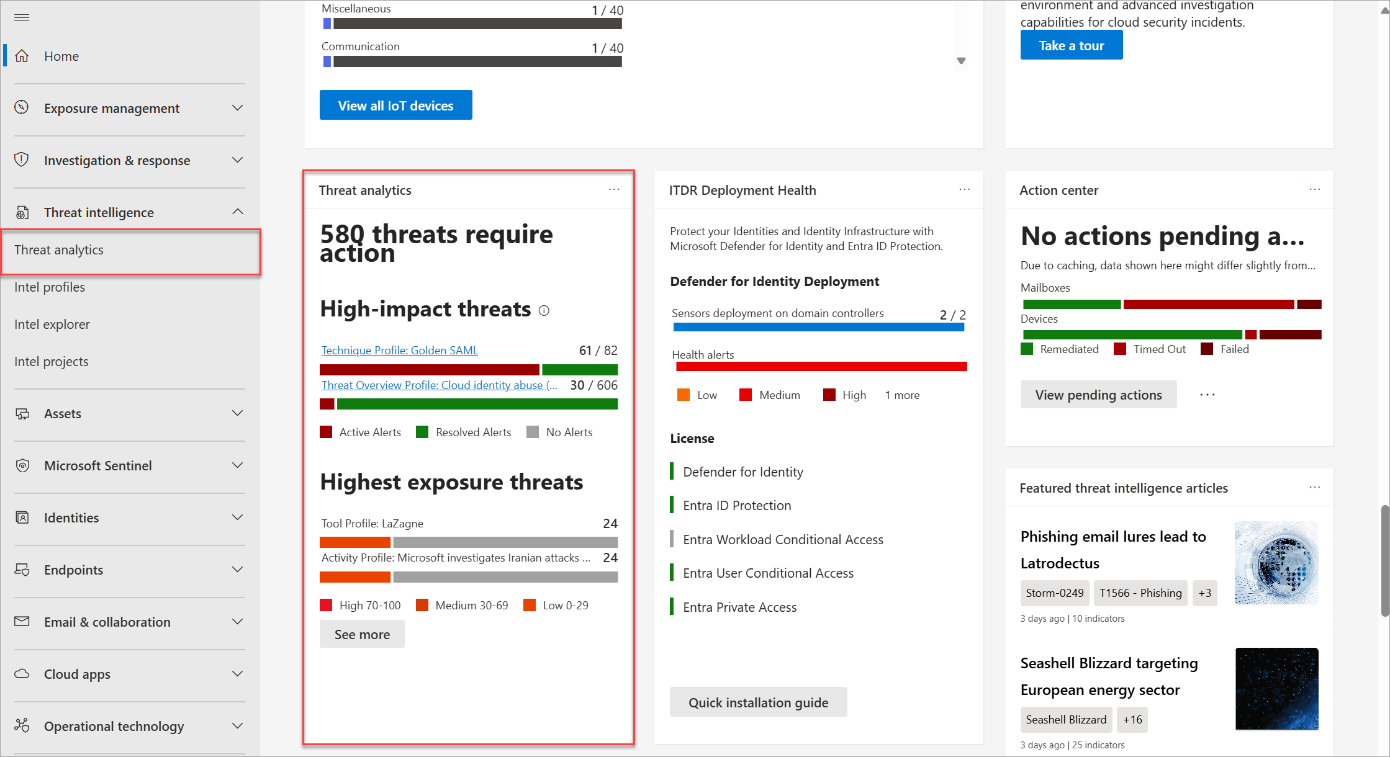The height and width of the screenshot is (757, 1390).
Task: Click the See more button
Action: (362, 634)
